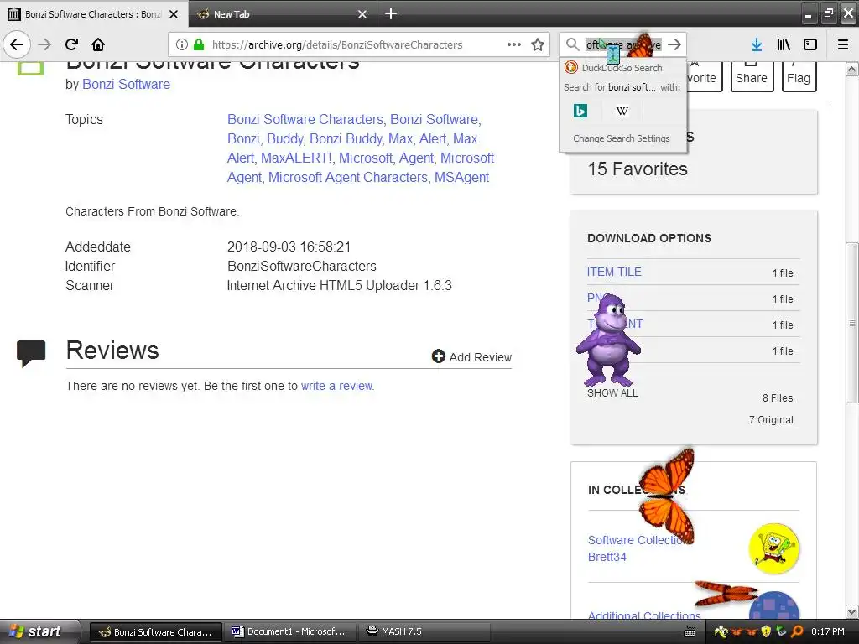Image resolution: width=859 pixels, height=644 pixels.
Task: Click the 8:17 PM system clock
Action: click(x=827, y=631)
